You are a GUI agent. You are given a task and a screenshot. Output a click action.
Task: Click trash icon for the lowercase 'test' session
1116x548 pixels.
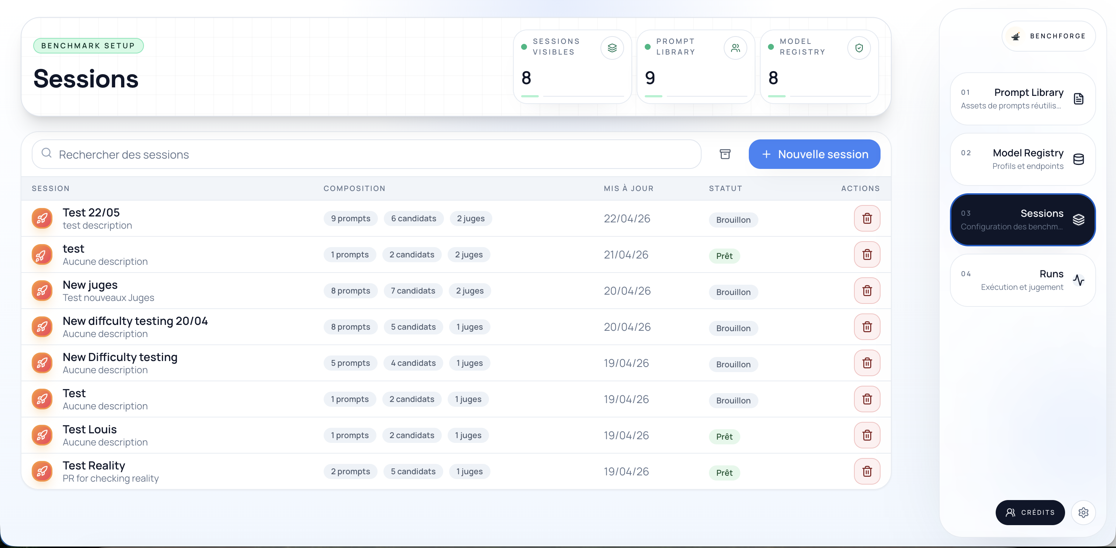(x=867, y=254)
